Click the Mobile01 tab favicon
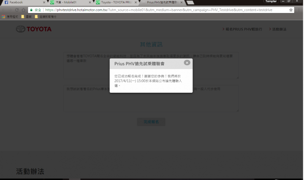 click(x=52, y=3)
